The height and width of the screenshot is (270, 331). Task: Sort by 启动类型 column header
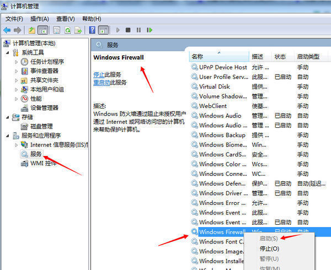point(311,57)
